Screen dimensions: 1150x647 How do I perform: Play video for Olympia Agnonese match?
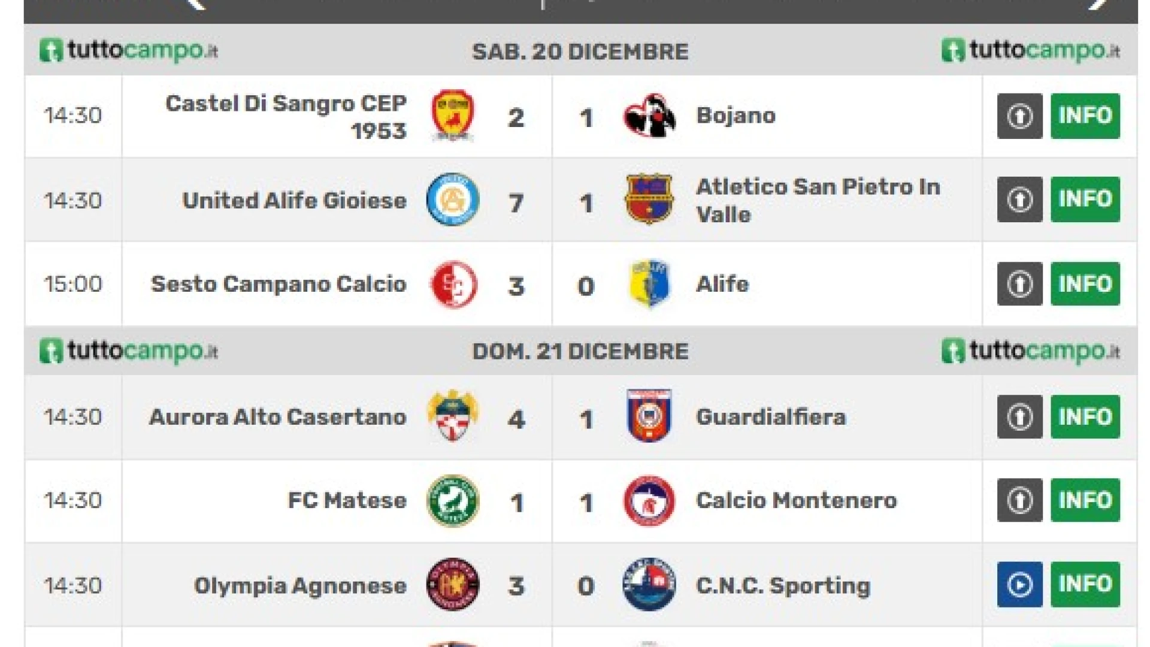(1019, 585)
